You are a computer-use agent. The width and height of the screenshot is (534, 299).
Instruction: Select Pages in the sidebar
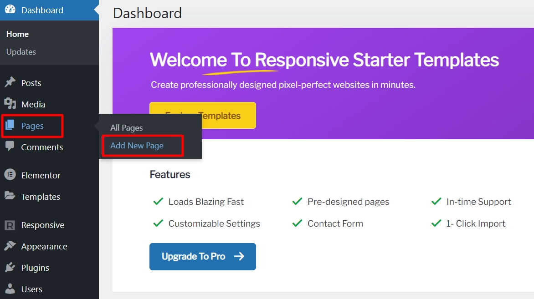click(x=32, y=126)
